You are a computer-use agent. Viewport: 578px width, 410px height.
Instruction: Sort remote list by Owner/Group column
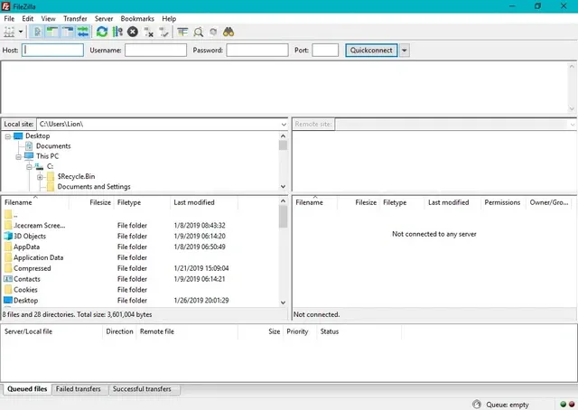point(549,202)
